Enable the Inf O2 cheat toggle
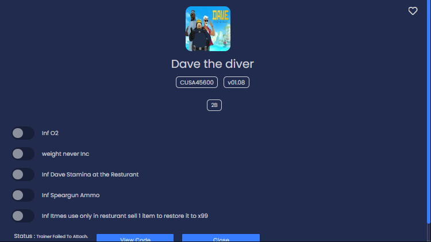This screenshot has width=431, height=242. click(x=23, y=133)
